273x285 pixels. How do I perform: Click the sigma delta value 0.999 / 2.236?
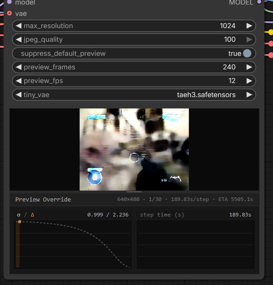point(108,215)
